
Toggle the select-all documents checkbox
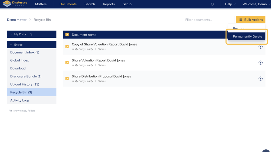pos(67,35)
